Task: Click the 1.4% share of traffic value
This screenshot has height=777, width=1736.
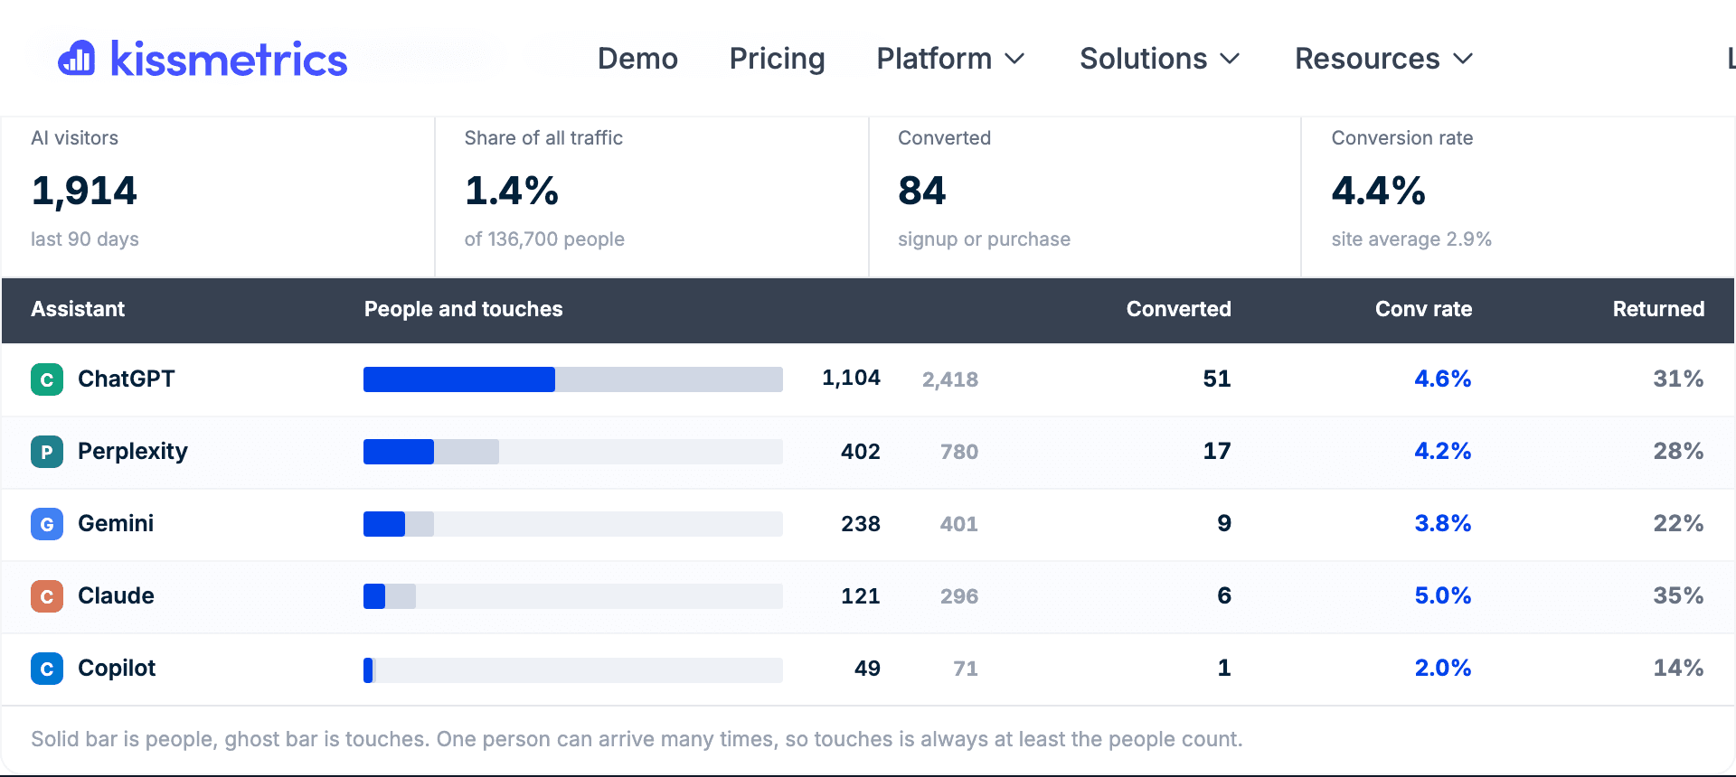Action: (512, 191)
